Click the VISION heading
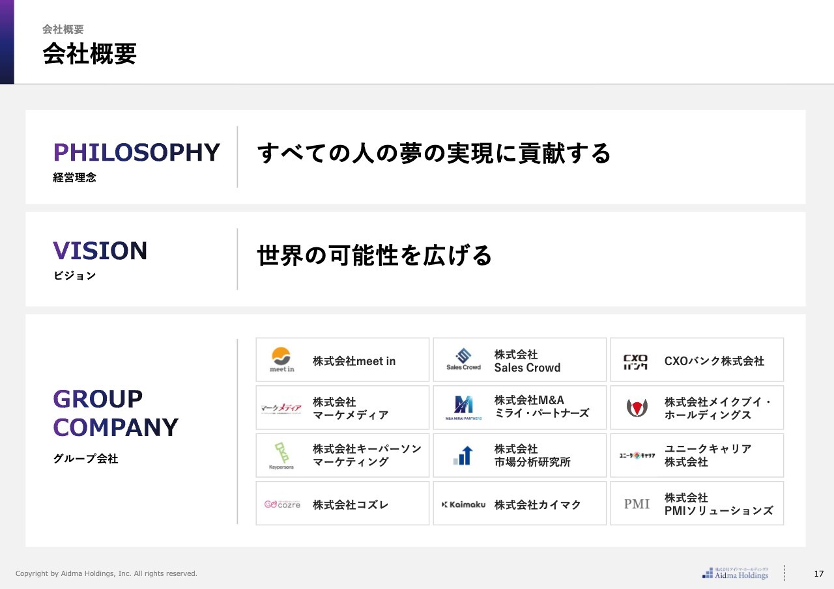The image size is (834, 589). pyautogui.click(x=100, y=251)
